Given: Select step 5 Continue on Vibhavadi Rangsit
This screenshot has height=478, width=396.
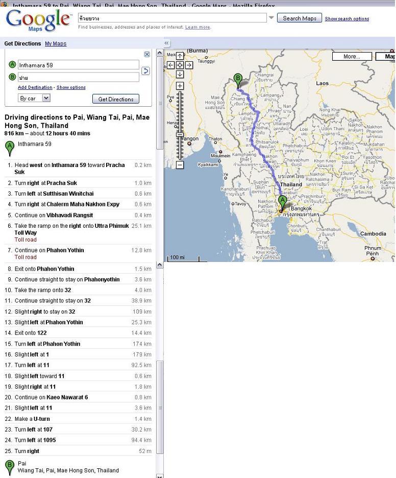Looking at the screenshot, I should tap(78, 215).
